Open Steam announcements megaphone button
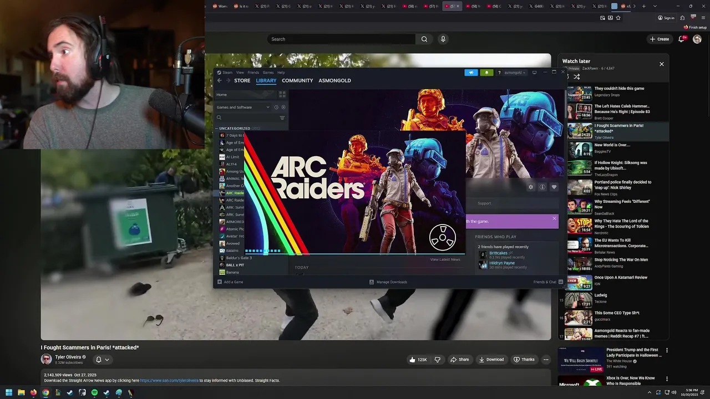This screenshot has height=399, width=710. [x=471, y=73]
